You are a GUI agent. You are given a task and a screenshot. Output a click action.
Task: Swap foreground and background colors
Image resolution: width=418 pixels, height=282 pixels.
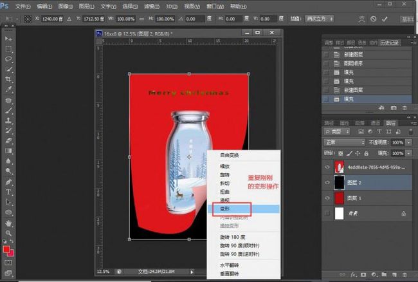point(12,241)
